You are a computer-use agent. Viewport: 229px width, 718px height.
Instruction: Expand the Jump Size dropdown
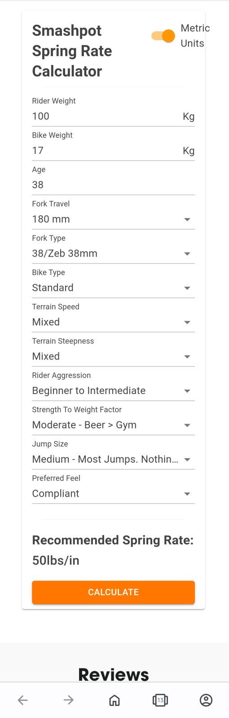(x=113, y=460)
